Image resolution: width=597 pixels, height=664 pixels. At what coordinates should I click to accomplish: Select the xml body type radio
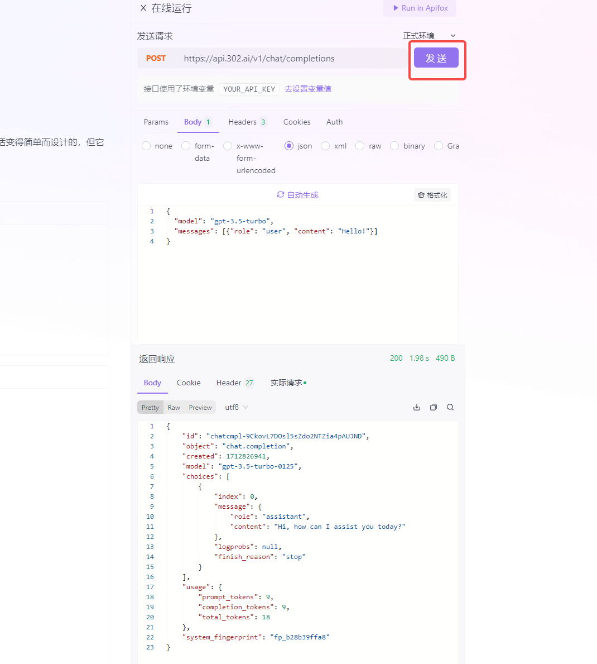[325, 146]
